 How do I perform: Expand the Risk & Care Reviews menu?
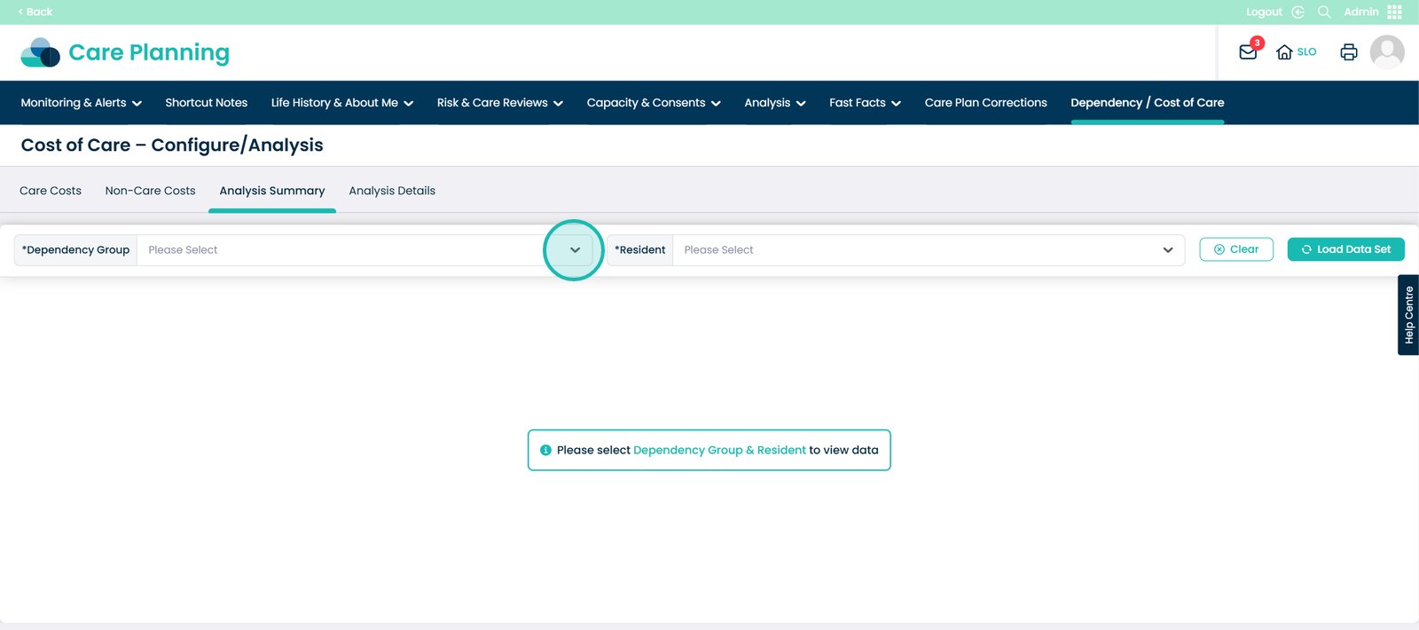pyautogui.click(x=499, y=103)
